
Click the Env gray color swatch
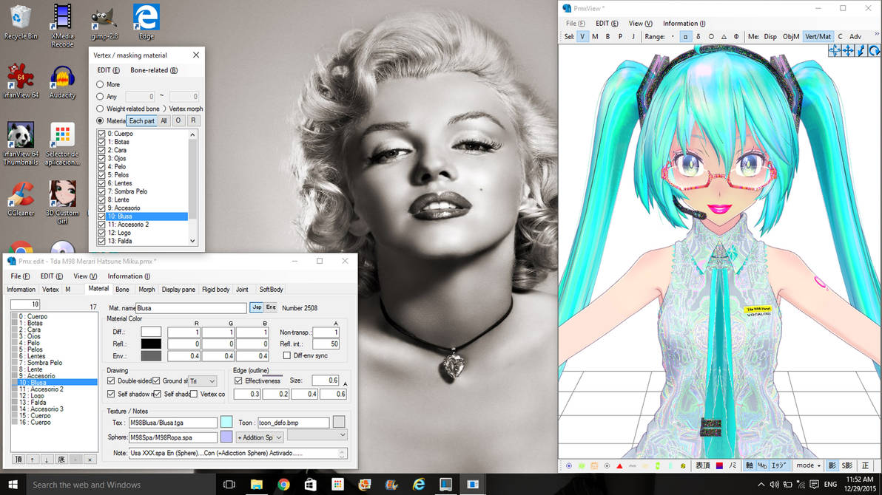tap(151, 356)
